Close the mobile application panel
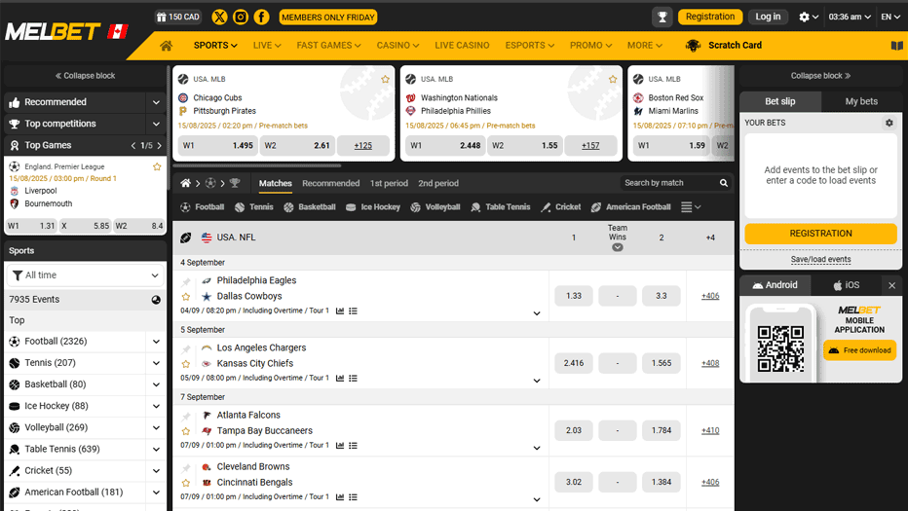The height and width of the screenshot is (511, 908). click(x=891, y=285)
